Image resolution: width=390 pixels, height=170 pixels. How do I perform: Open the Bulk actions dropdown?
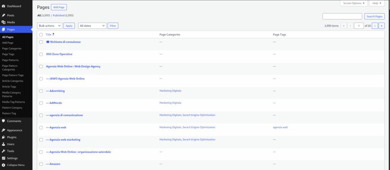[50, 25]
